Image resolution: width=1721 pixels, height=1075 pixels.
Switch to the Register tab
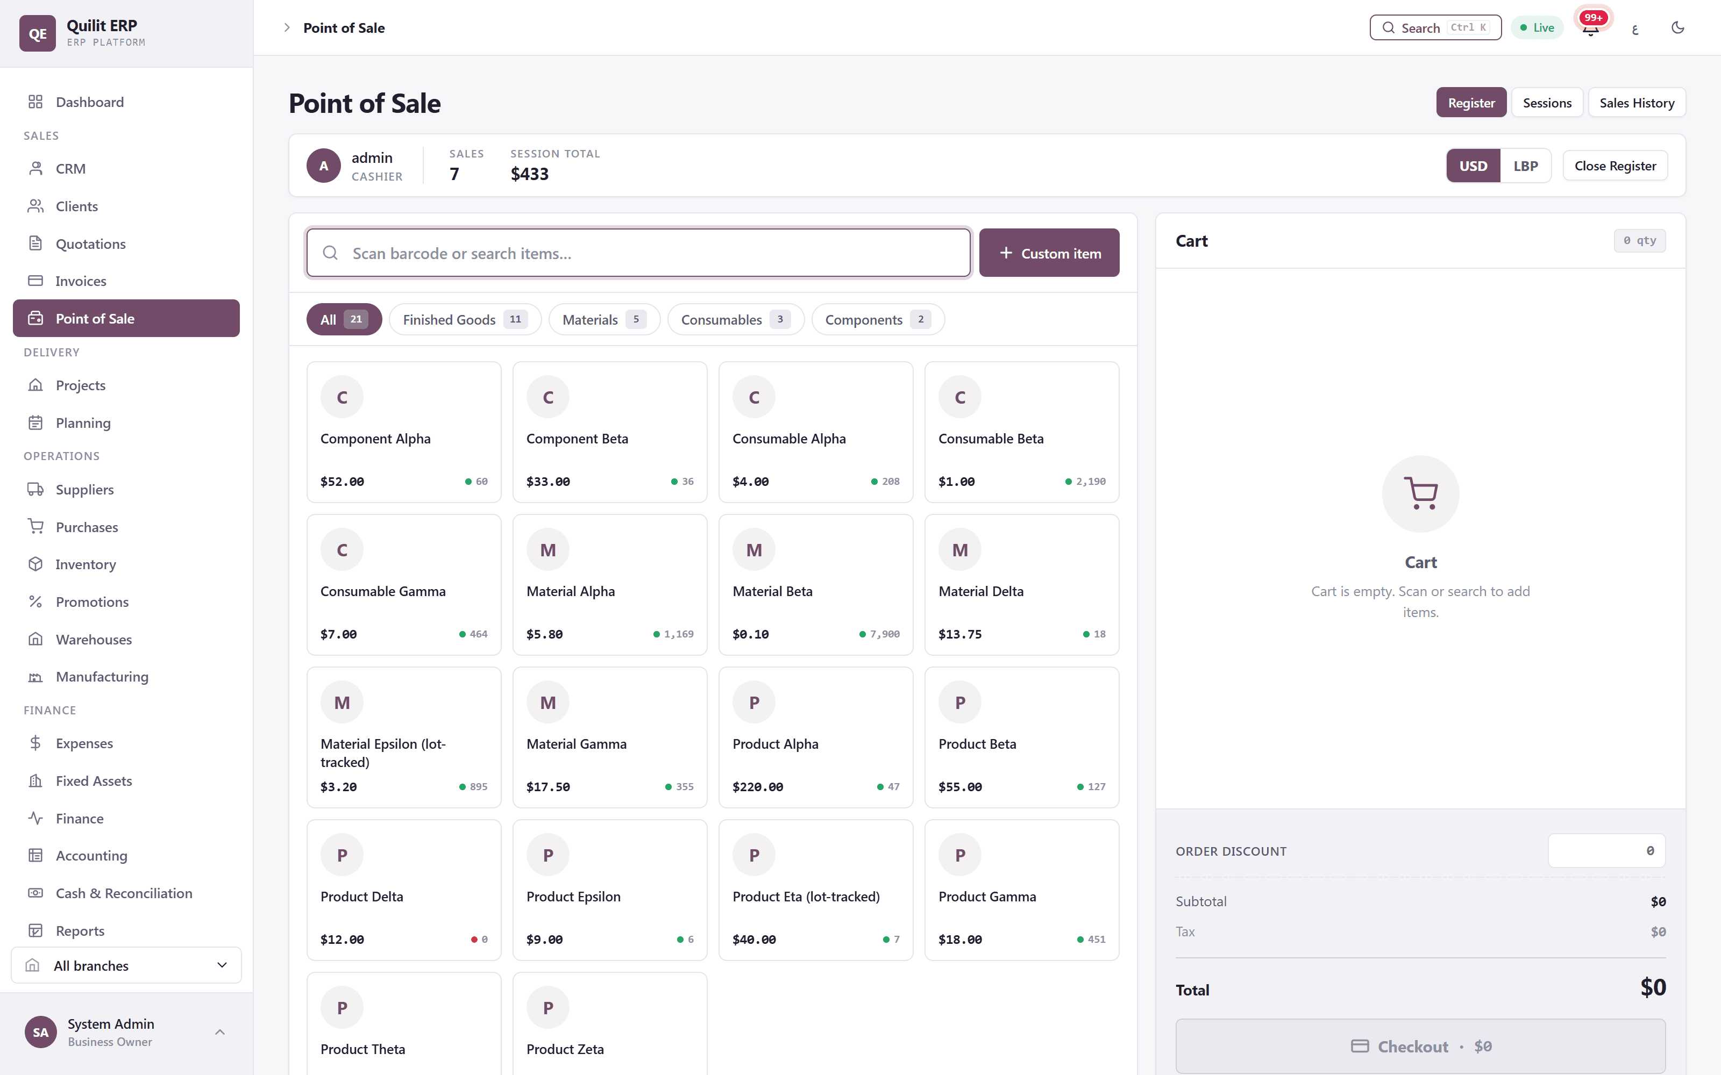tap(1471, 102)
